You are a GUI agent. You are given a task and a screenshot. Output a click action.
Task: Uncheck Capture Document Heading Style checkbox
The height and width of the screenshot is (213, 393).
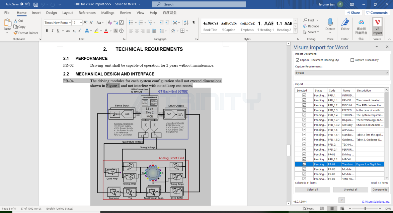click(298, 60)
